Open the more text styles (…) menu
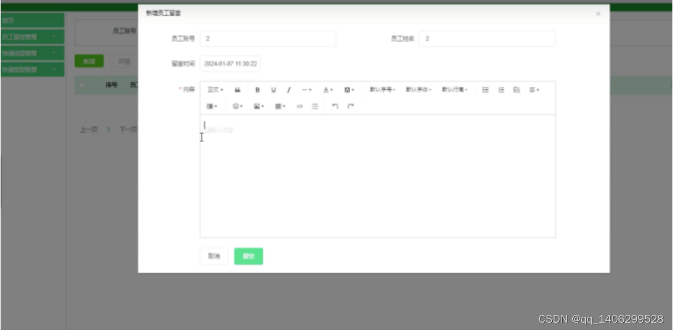 pyautogui.click(x=306, y=90)
